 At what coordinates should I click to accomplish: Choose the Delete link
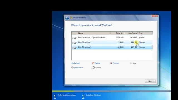point(97,63)
